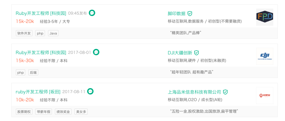Open 点单宝 red company logo
The image size is (285, 121).
265,96
